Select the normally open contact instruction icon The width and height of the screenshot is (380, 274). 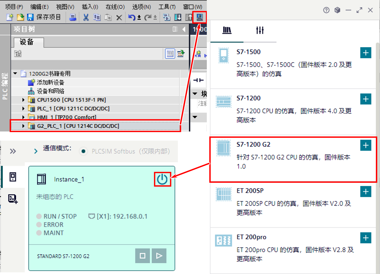point(198,80)
